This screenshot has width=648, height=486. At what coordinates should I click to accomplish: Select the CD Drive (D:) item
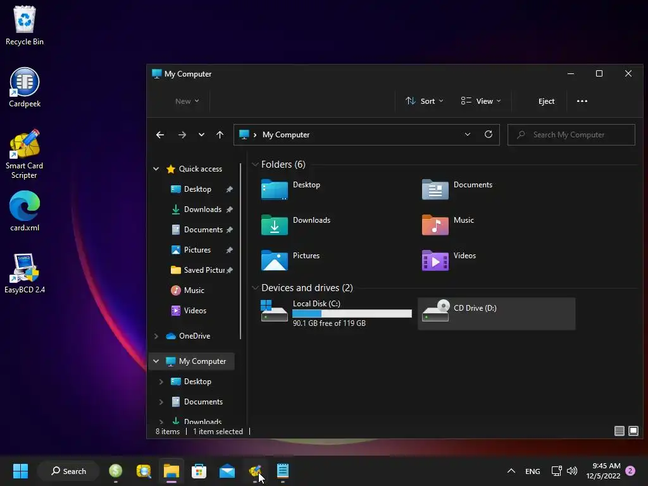[x=496, y=313]
